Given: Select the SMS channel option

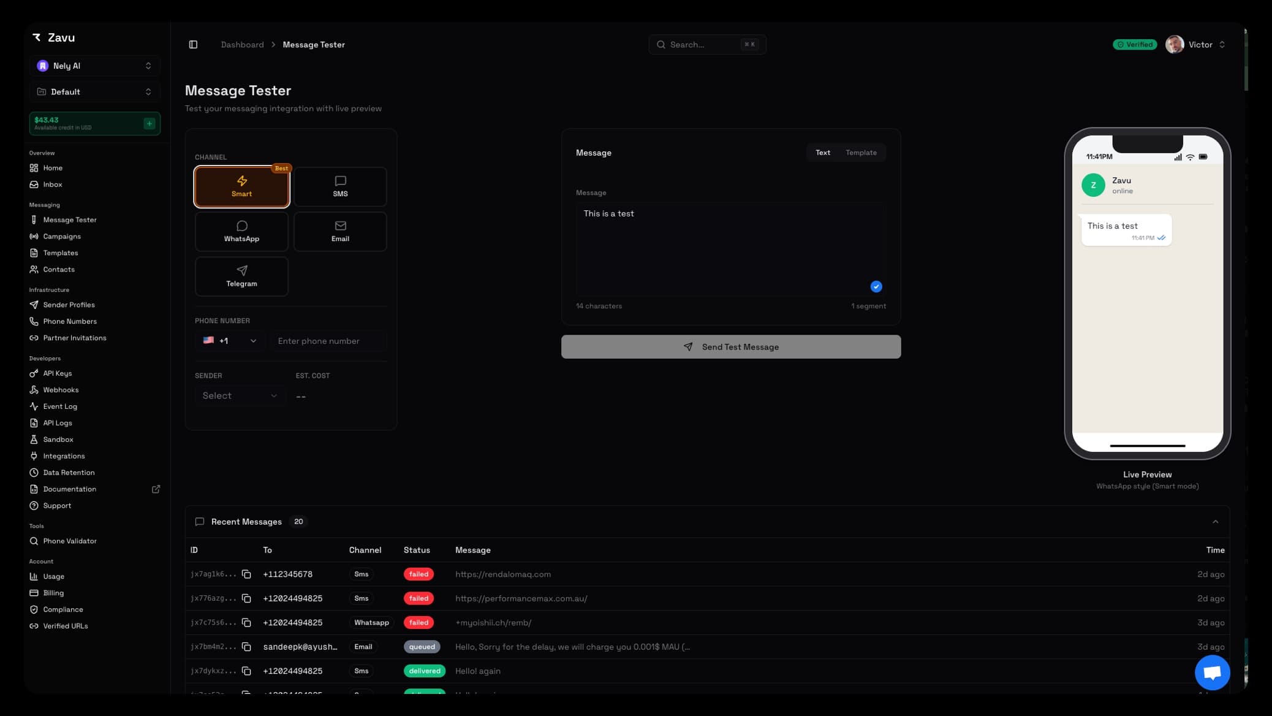Looking at the screenshot, I should [x=340, y=186].
